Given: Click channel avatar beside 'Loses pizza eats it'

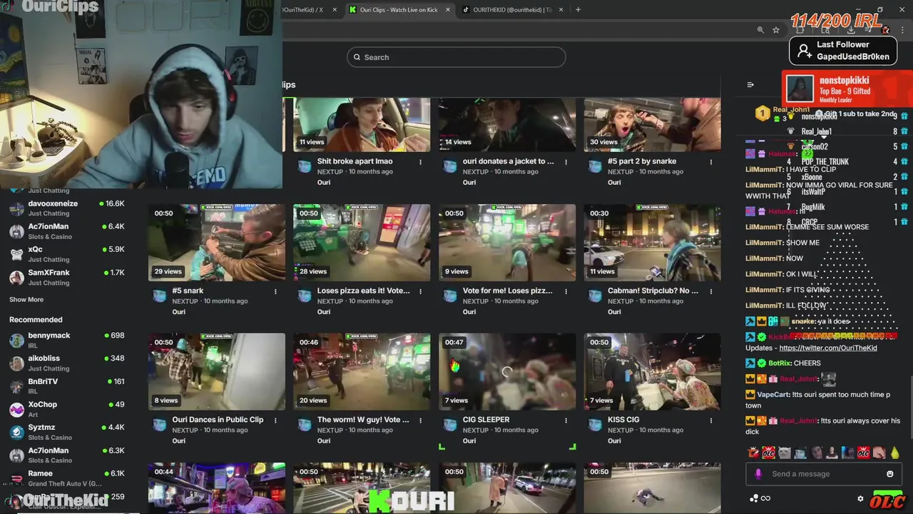Looking at the screenshot, I should click(305, 296).
